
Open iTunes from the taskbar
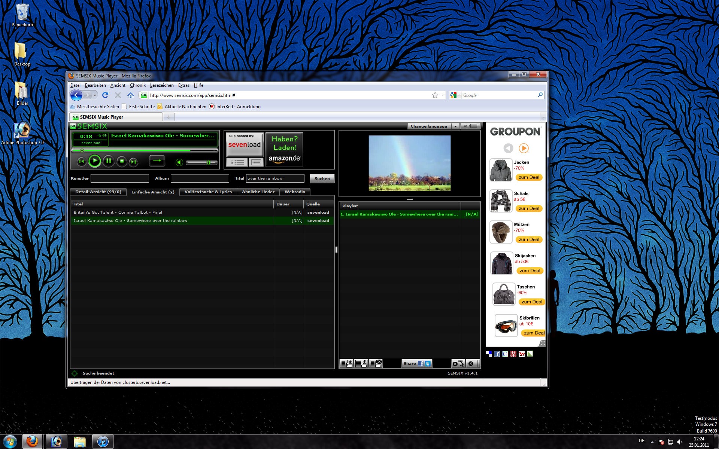103,442
